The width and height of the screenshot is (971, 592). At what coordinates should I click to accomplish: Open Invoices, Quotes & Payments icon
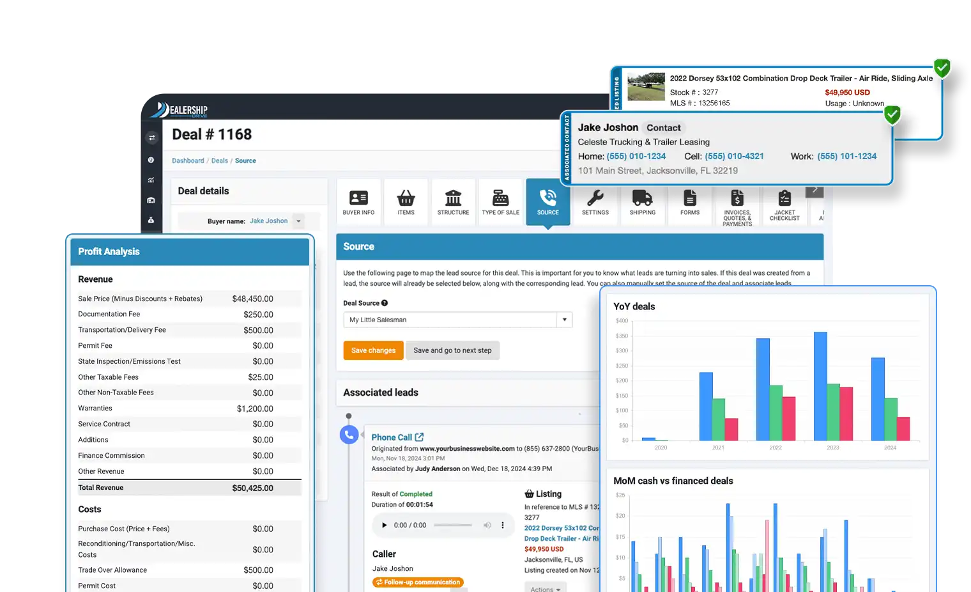click(737, 199)
